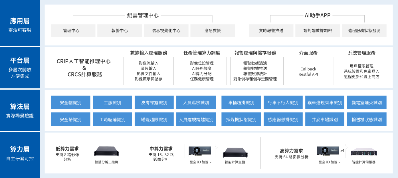The width and height of the screenshot is (398, 178).
Task: Select the 行車不行人識別 algorithm
Action: (x=283, y=102)
